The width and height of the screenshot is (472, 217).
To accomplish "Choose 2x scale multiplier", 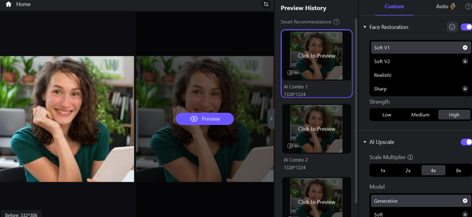I will click(408, 171).
